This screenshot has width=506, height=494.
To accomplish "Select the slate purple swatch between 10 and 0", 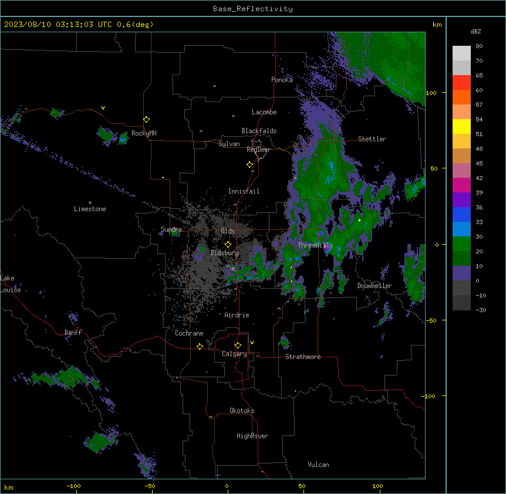I will point(461,273).
